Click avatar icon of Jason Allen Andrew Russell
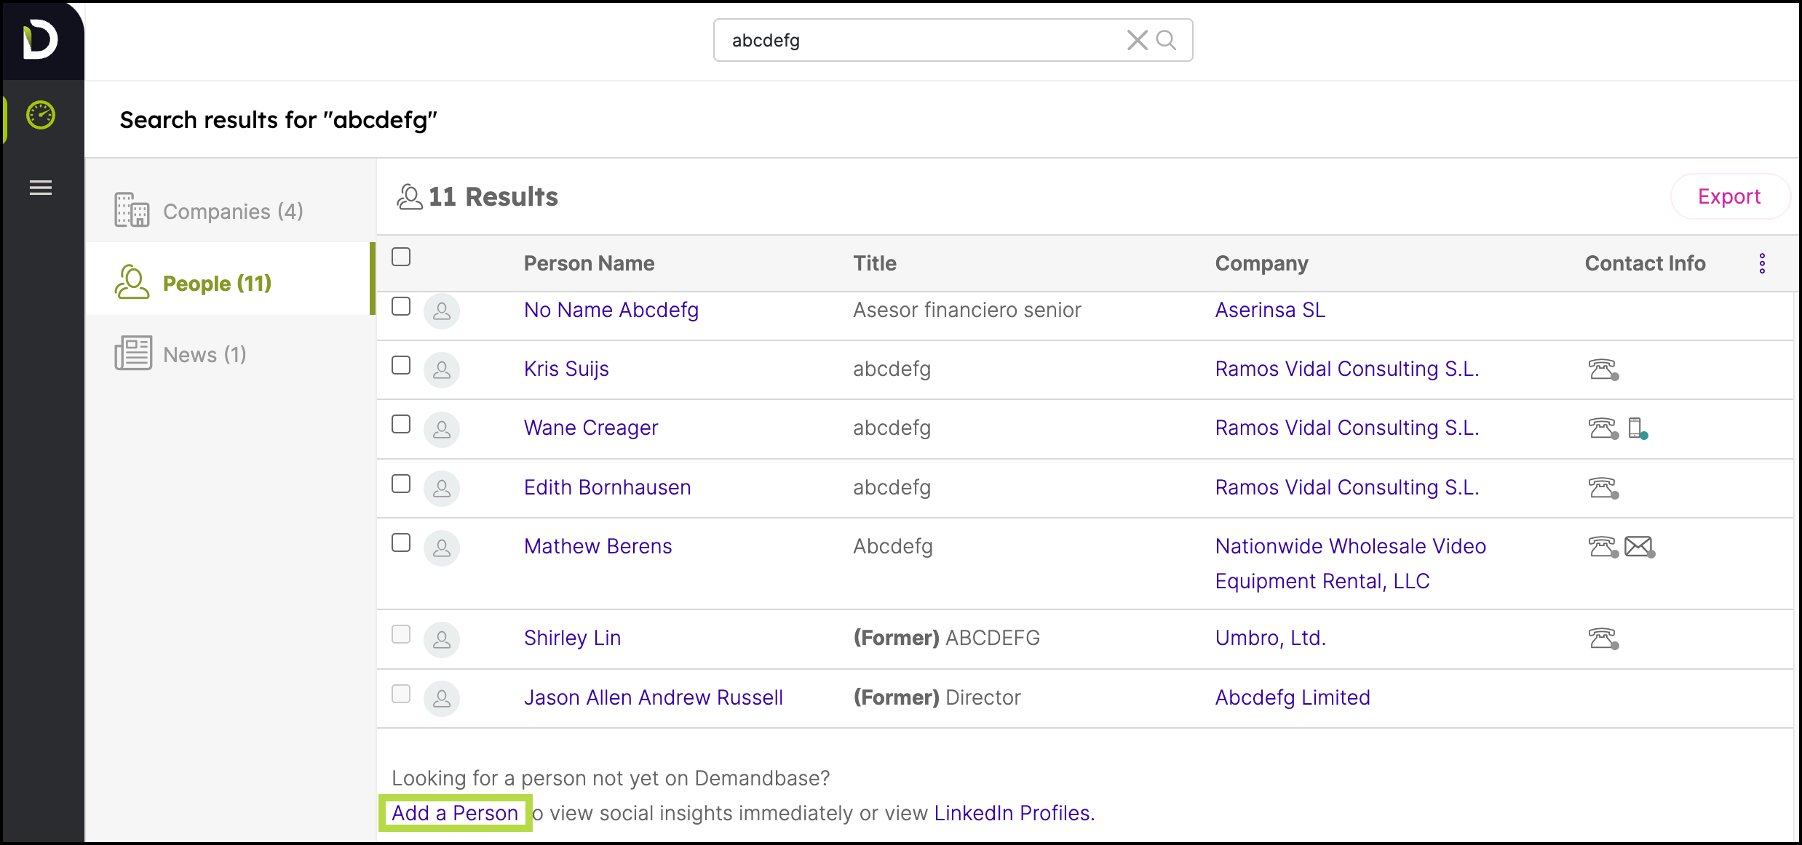Image resolution: width=1802 pixels, height=845 pixels. (442, 699)
